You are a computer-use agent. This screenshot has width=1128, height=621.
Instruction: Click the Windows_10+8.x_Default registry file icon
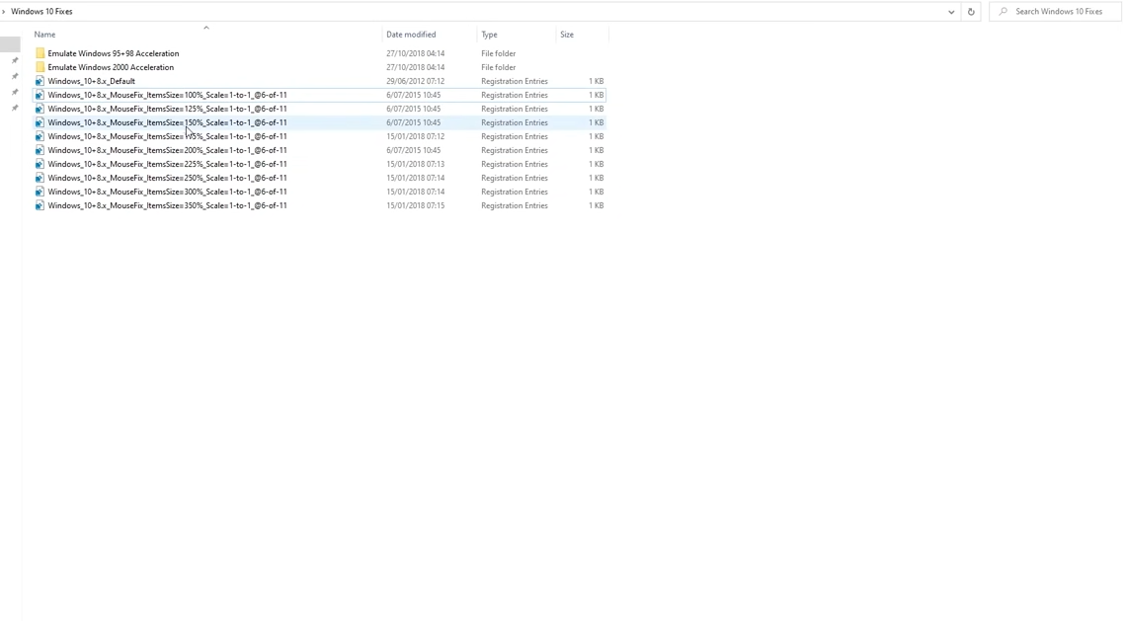40,81
